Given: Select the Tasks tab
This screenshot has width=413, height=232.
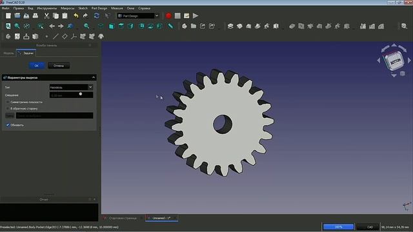Looking at the screenshot, I should (26, 53).
